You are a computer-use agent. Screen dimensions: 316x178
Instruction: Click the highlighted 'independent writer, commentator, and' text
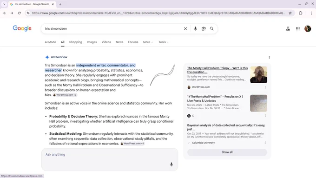click(x=106, y=66)
